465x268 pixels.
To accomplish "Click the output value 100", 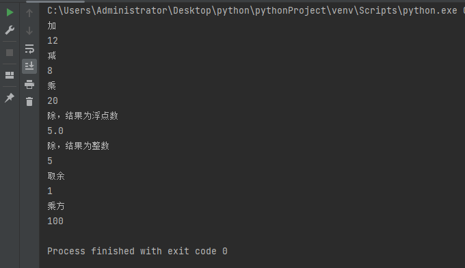I will 55,221.
